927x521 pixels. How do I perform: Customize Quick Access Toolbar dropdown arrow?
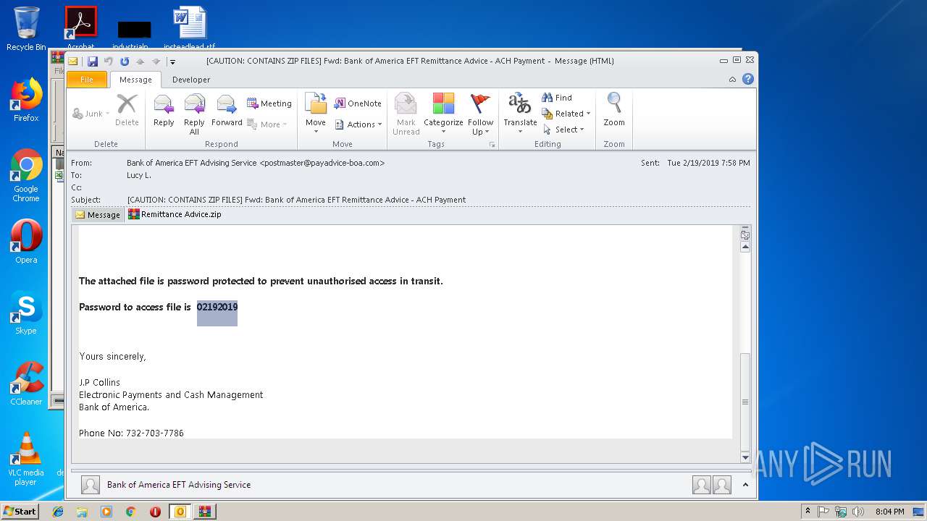(172, 62)
